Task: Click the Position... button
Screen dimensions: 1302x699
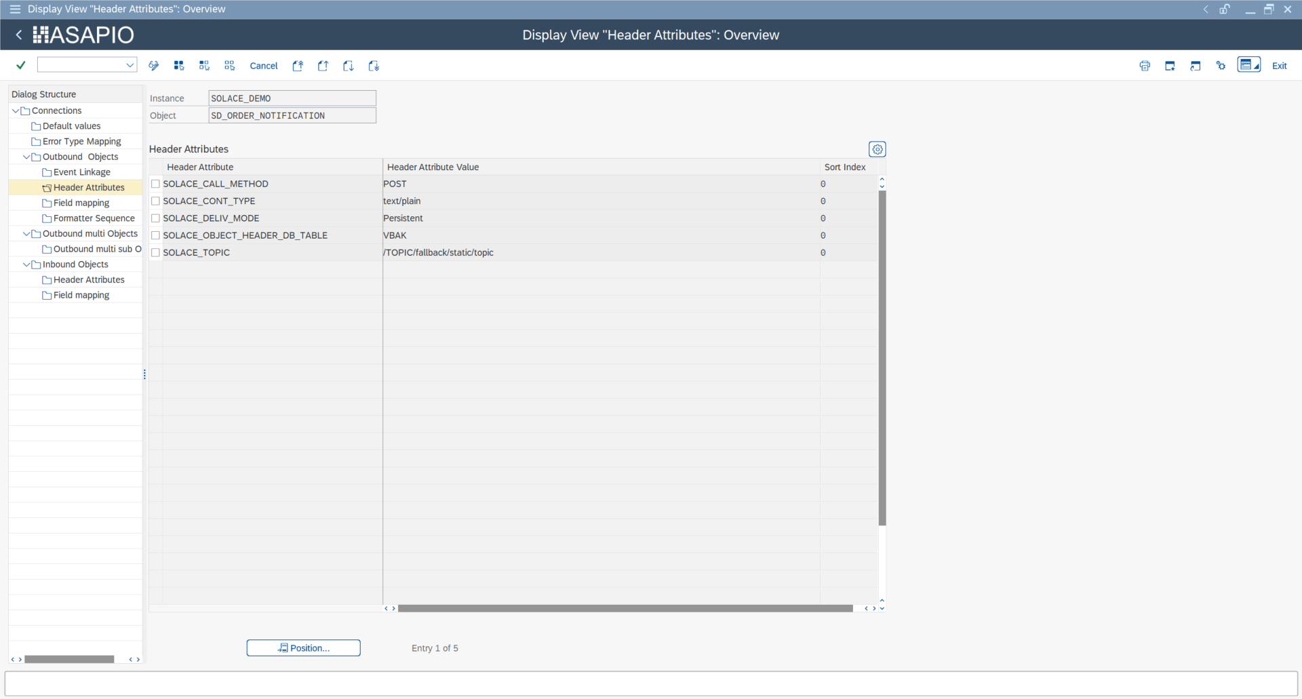Action: click(303, 648)
